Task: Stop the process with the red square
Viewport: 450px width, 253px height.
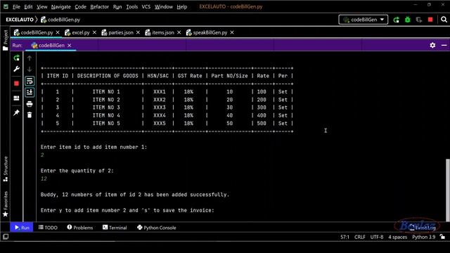Action: (17, 84)
